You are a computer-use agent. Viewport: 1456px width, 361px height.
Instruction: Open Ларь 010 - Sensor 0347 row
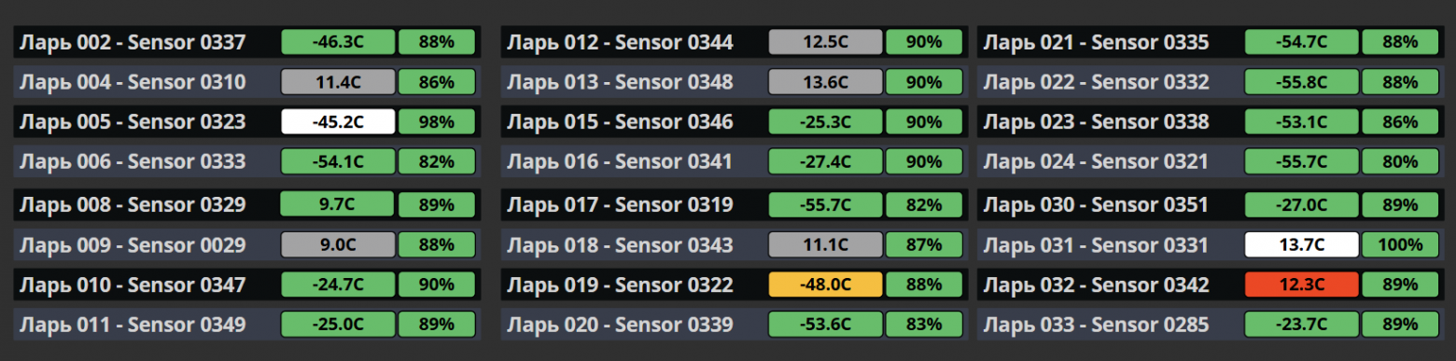point(247,285)
